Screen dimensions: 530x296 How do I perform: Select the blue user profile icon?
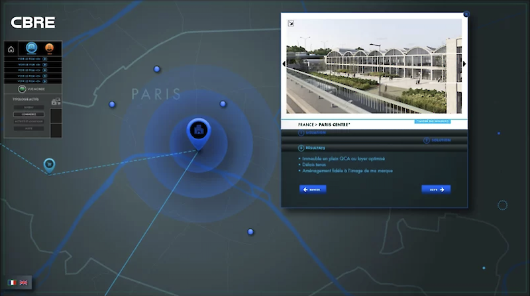pyautogui.click(x=31, y=48)
